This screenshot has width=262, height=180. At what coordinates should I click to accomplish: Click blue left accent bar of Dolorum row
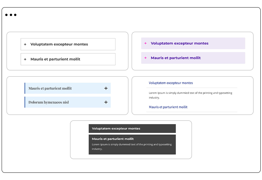pos(25,102)
